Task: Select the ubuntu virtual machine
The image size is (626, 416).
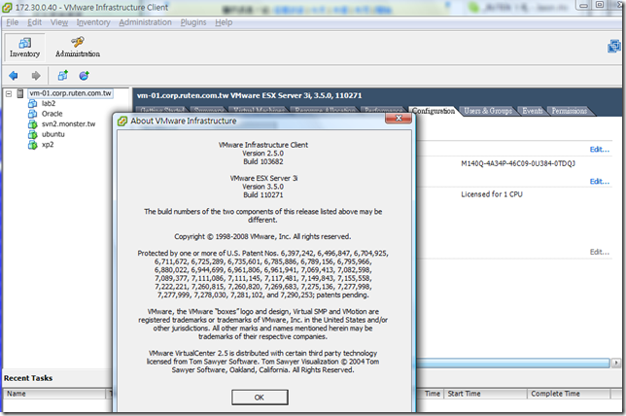Action: (53, 134)
